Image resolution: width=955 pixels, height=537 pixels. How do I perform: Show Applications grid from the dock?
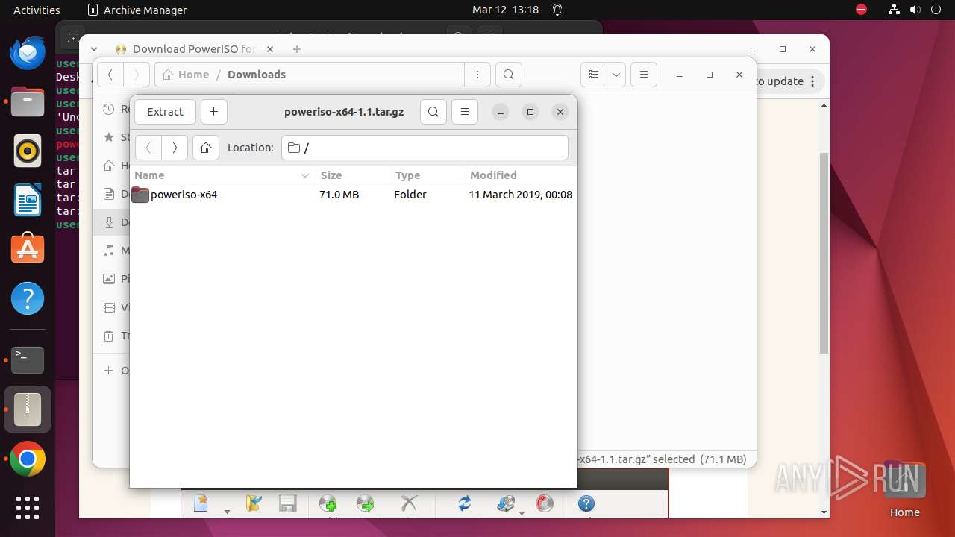[28, 508]
